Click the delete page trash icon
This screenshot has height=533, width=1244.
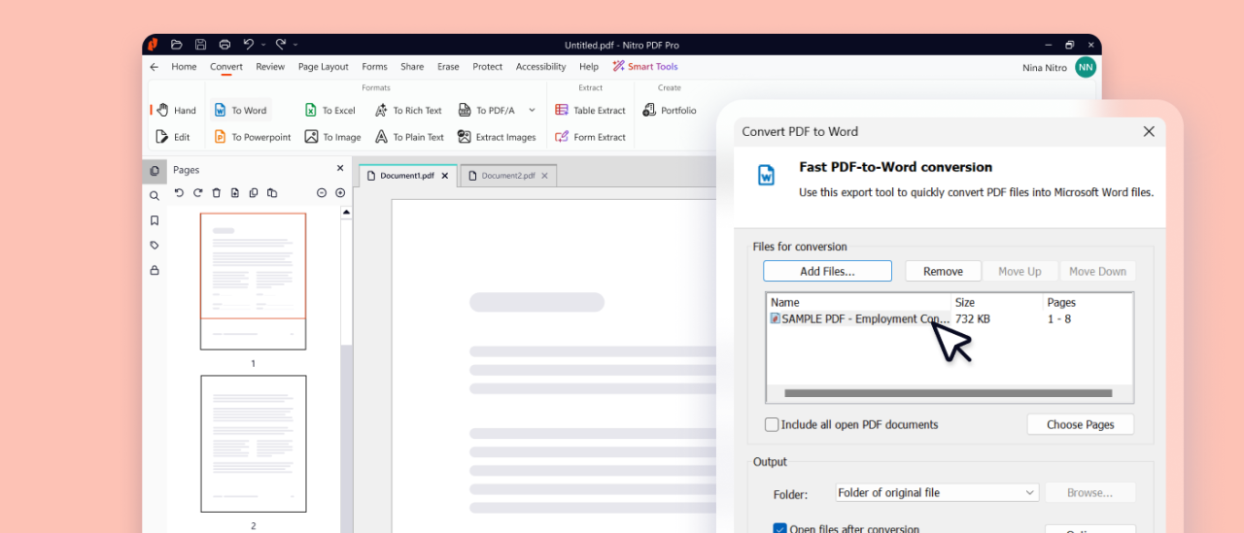pos(216,193)
